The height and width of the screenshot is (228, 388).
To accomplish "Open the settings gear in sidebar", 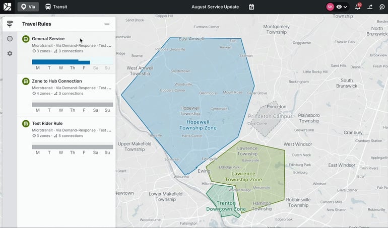I will pos(10,53).
